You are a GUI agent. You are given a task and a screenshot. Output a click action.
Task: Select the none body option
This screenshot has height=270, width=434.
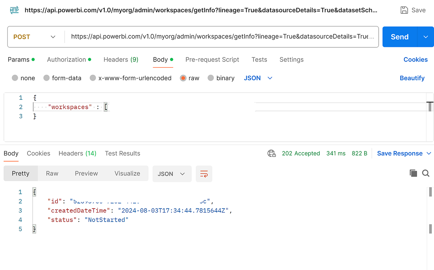pyautogui.click(x=14, y=78)
